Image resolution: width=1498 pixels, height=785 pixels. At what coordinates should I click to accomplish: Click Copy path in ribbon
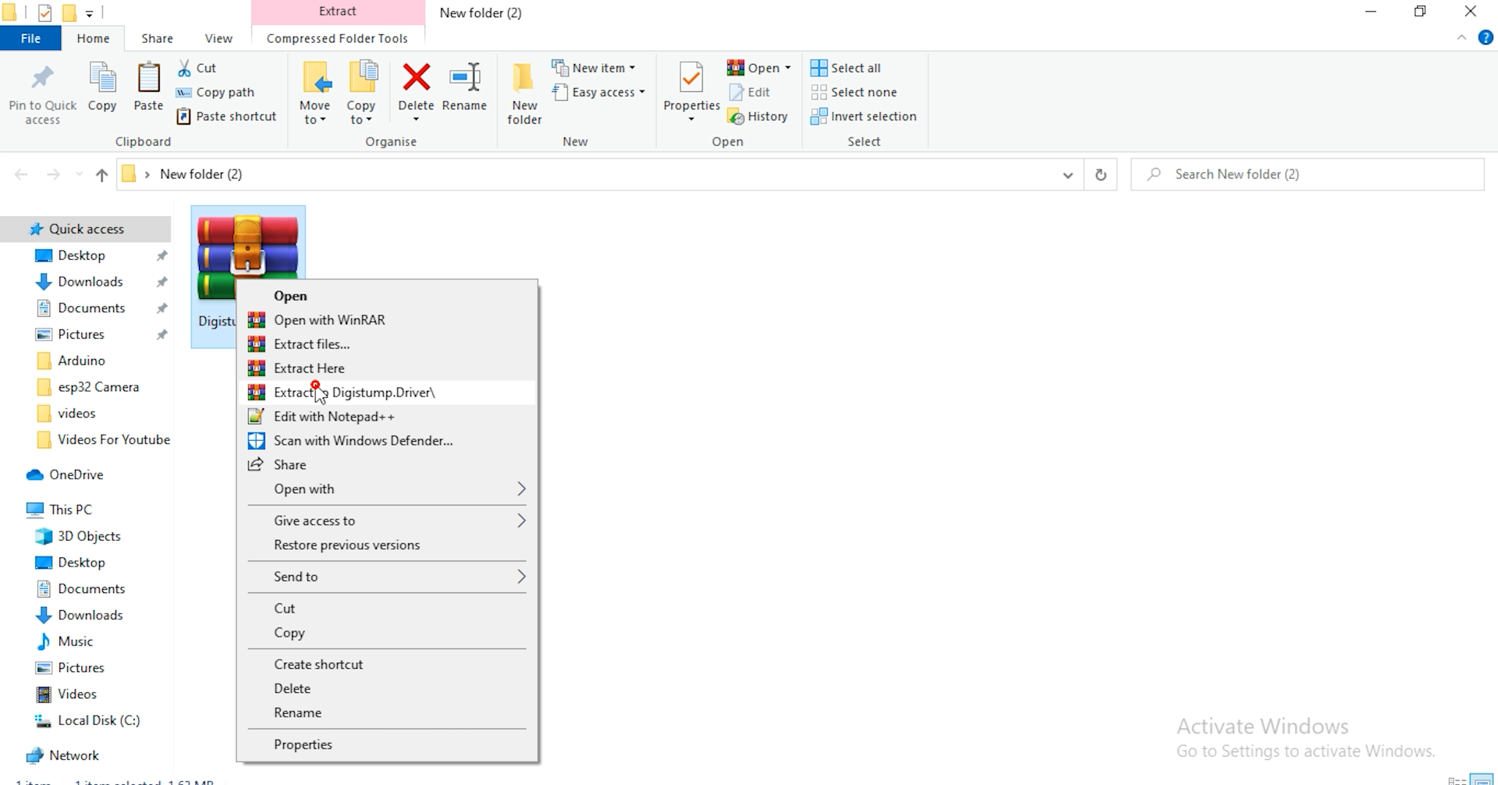coord(215,92)
